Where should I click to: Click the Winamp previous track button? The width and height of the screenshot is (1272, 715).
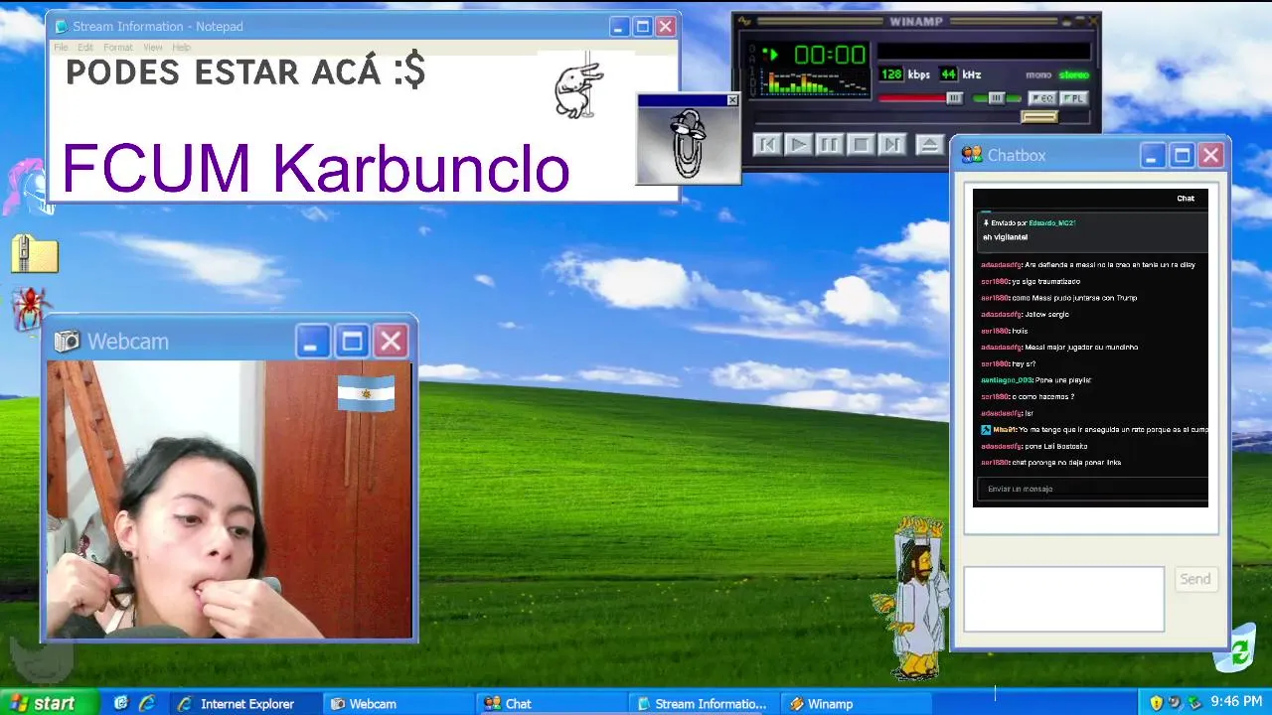click(x=767, y=145)
